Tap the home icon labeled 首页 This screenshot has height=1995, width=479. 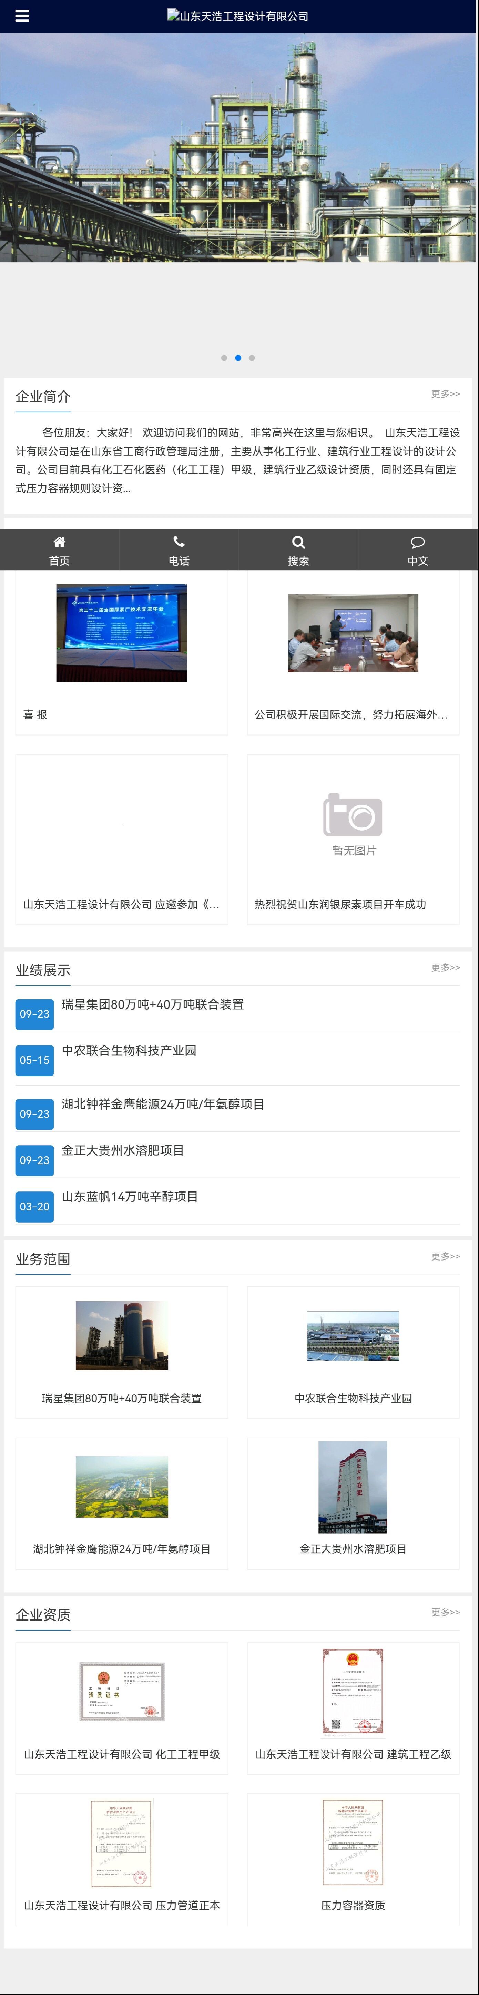click(x=60, y=550)
